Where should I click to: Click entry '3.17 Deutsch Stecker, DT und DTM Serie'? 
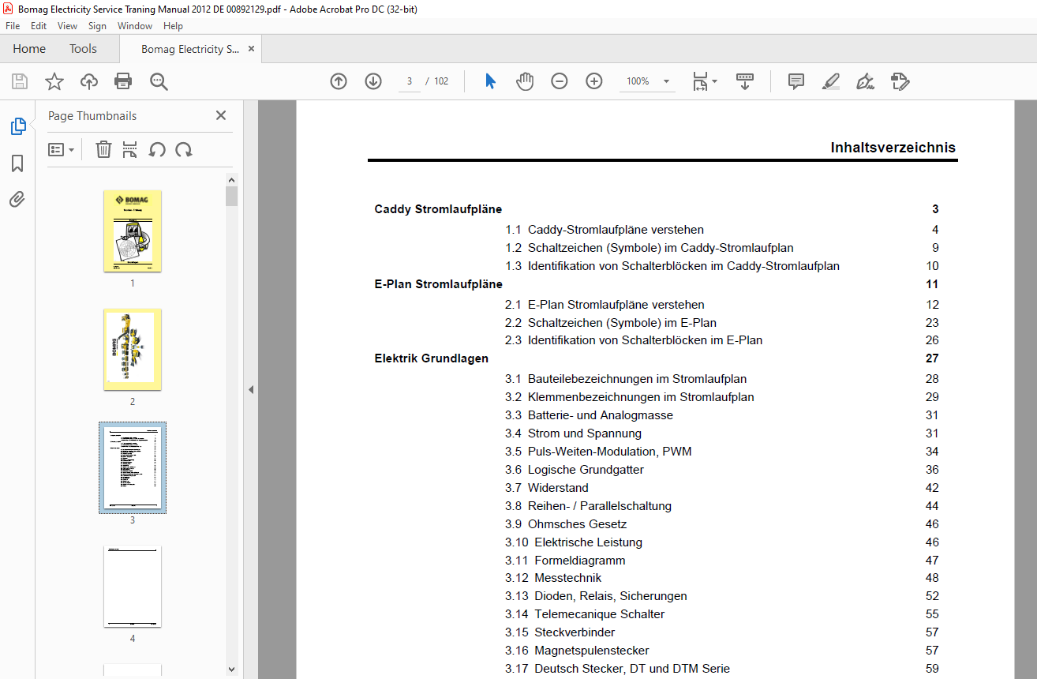(618, 669)
